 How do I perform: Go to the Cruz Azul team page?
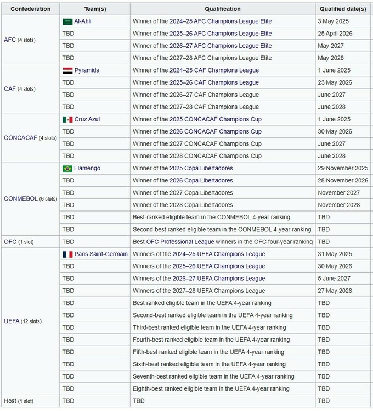pos(87,119)
